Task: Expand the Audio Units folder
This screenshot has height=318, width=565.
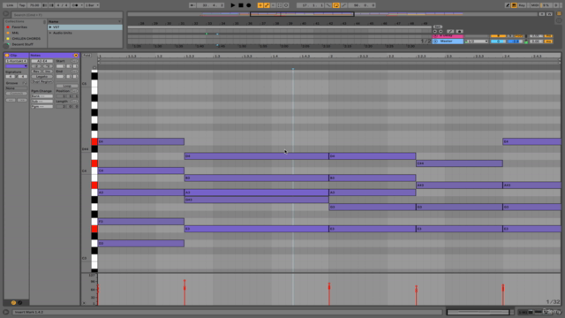Action: pyautogui.click(x=50, y=33)
